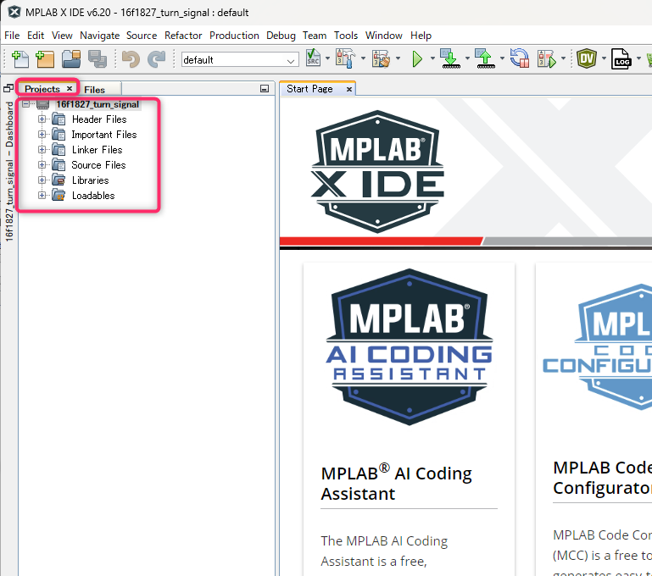Click the Debug Project icon
The width and height of the screenshot is (652, 576).
click(x=546, y=59)
